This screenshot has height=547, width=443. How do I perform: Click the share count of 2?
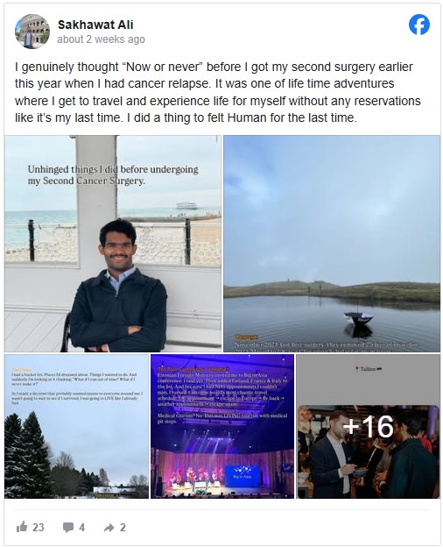coord(123,527)
